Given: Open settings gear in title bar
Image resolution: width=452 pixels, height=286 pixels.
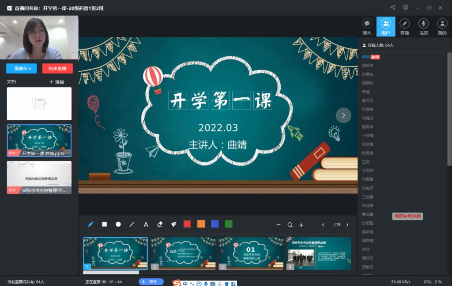Looking at the screenshot, I should pyautogui.click(x=406, y=7).
